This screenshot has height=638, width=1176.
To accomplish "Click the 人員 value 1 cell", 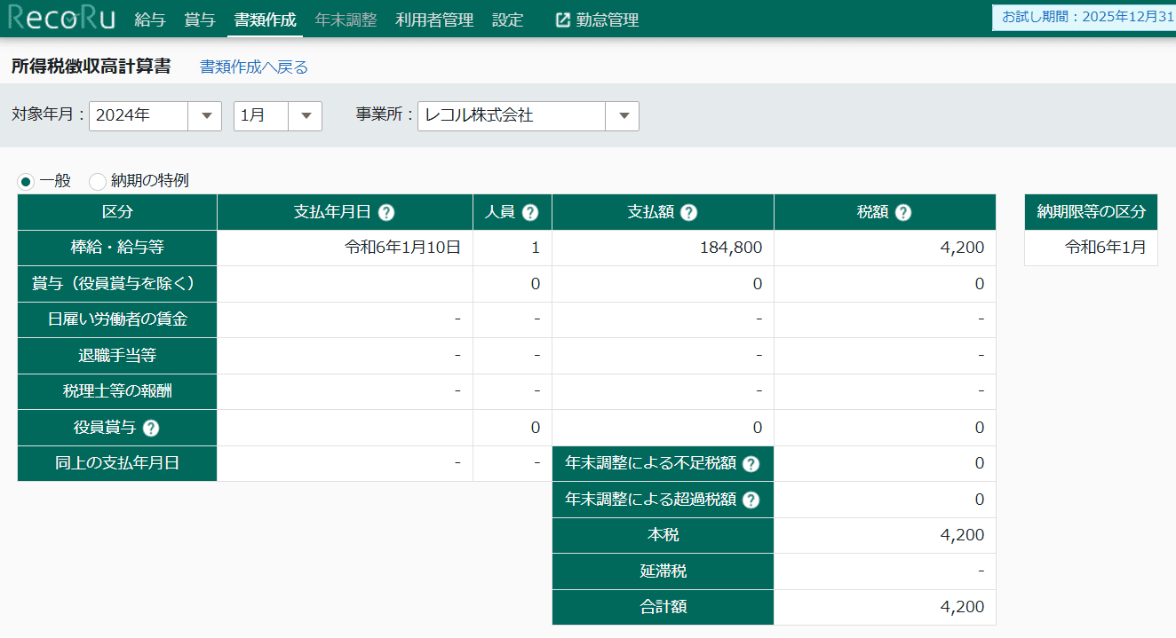I will point(513,248).
